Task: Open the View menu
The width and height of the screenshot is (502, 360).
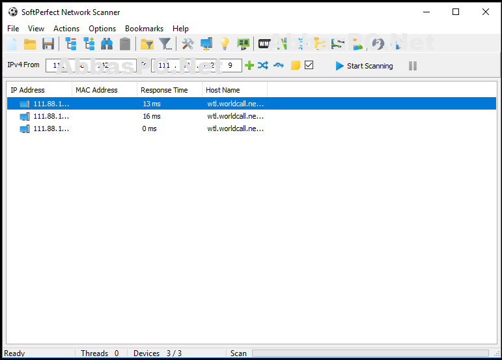Action: 36,29
